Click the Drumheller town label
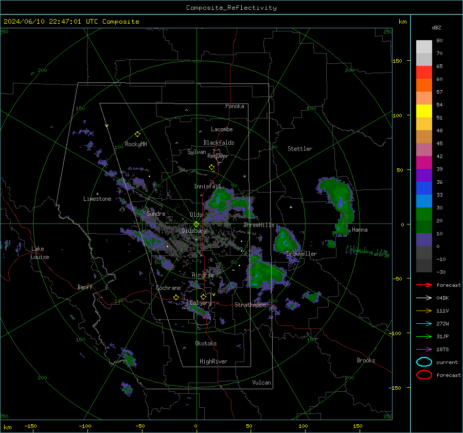Image resolution: width=463 pixels, height=433 pixels. tap(301, 254)
